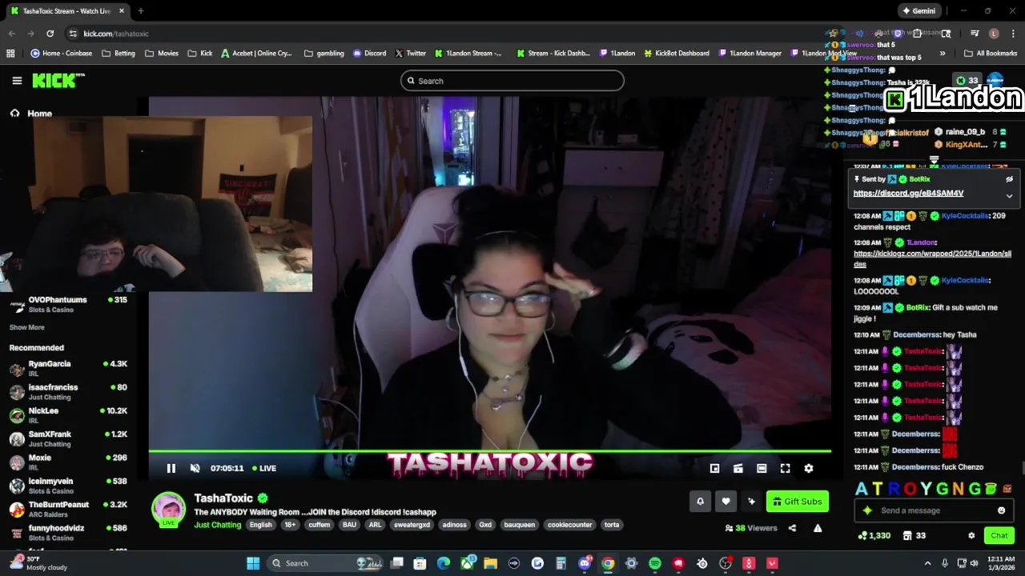Screen dimensions: 1025x576
Task: Reload the browser page
Action: (50, 34)
